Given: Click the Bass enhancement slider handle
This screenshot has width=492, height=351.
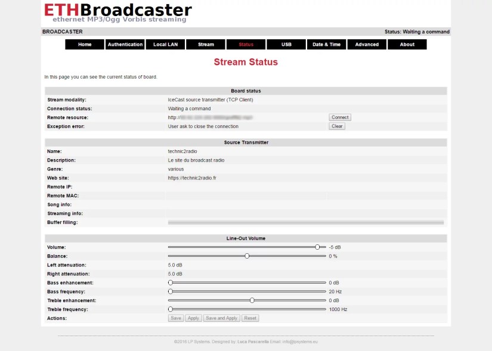Looking at the screenshot, I should 171,282.
